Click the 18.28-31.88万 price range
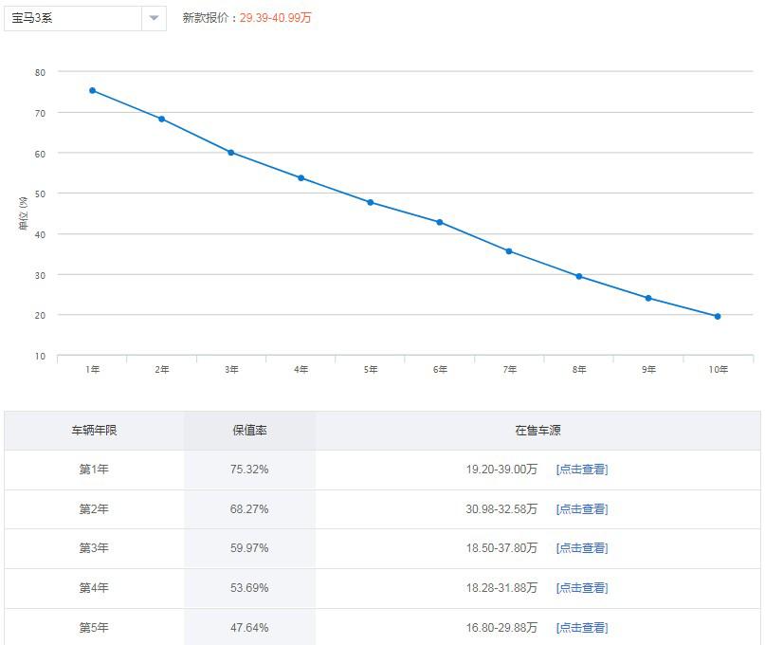 point(501,588)
